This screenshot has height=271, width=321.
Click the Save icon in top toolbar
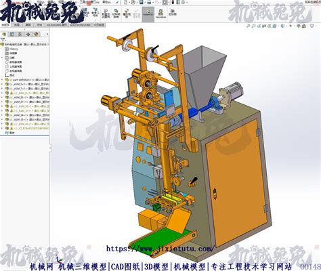click(x=141, y=2)
